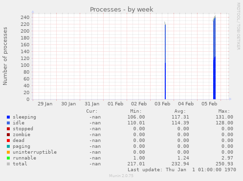Click the idle legend color swatch
Image resolution: width=243 pixels, height=181 pixels.
pyautogui.click(x=8, y=123)
